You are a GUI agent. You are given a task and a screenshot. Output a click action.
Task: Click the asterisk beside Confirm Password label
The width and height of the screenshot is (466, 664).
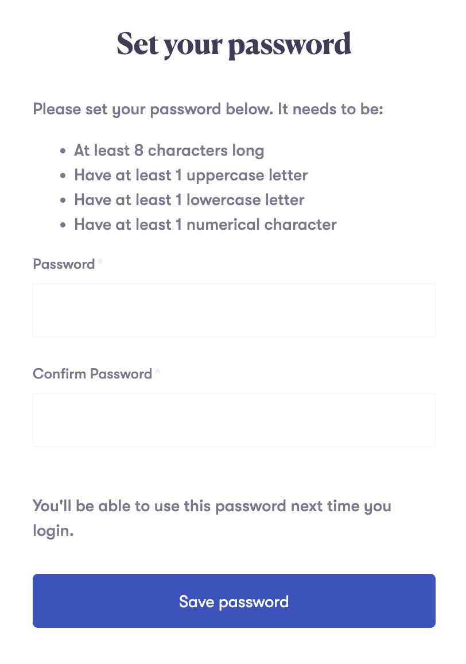pyautogui.click(x=158, y=373)
